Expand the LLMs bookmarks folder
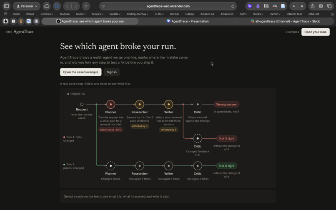 pos(159,14)
